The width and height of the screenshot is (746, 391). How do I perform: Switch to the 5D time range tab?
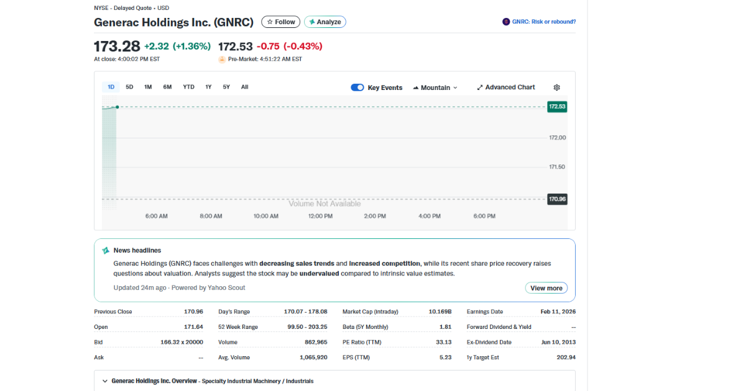(129, 87)
